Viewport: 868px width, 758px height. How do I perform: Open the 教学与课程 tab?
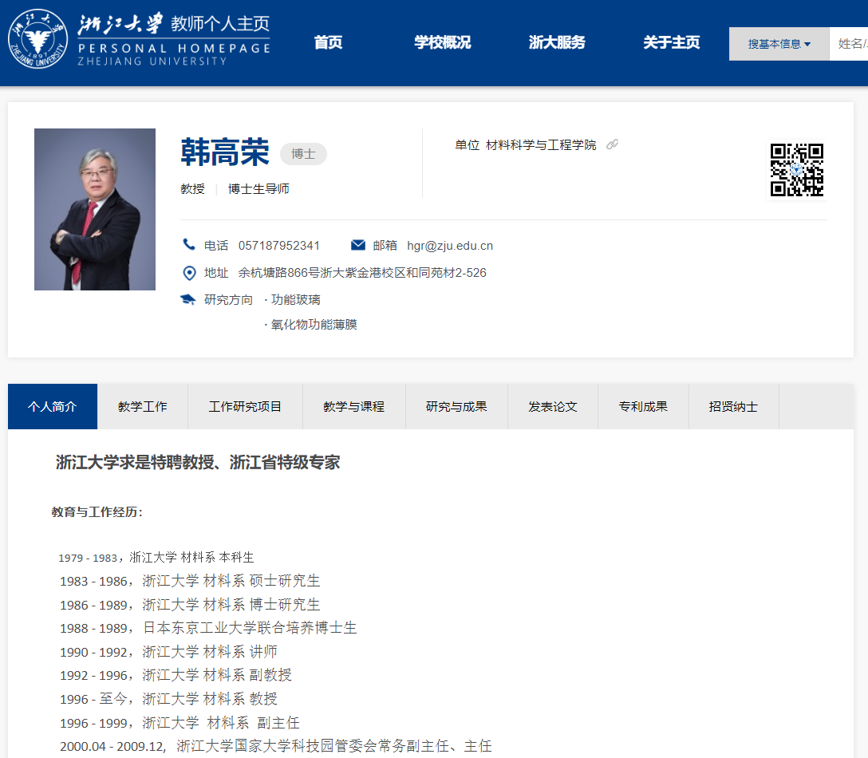coord(354,406)
